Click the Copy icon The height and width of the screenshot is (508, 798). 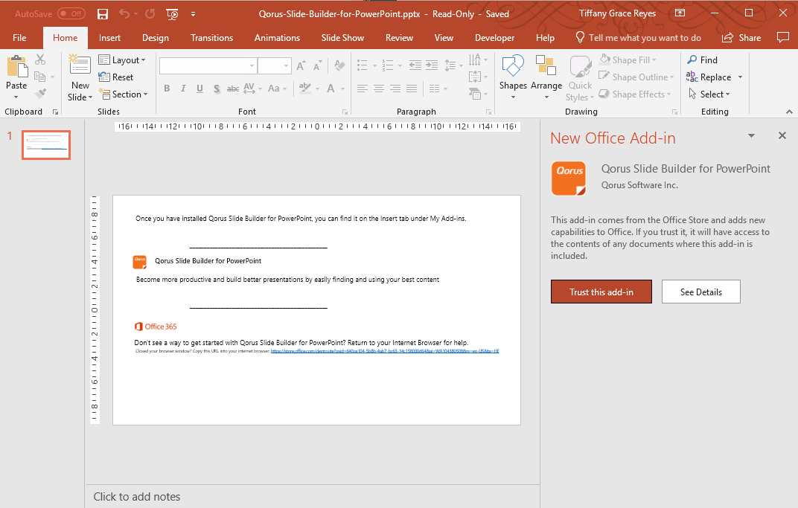click(39, 77)
